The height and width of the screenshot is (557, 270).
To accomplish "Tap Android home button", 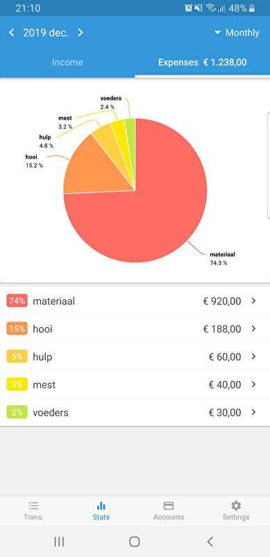I will point(135,542).
